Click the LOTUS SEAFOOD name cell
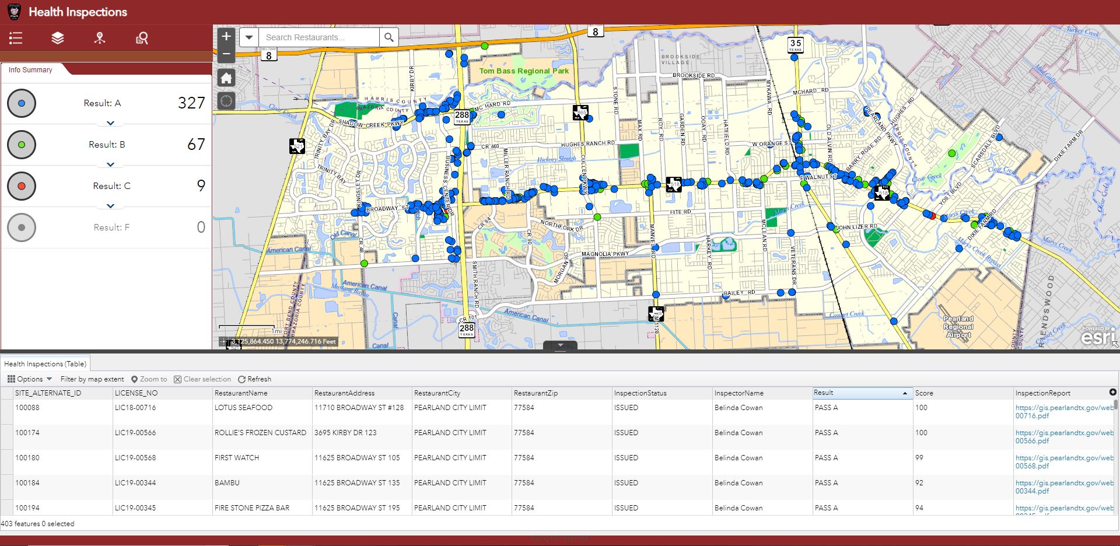Viewport: 1120px width, 546px height. click(x=262, y=412)
